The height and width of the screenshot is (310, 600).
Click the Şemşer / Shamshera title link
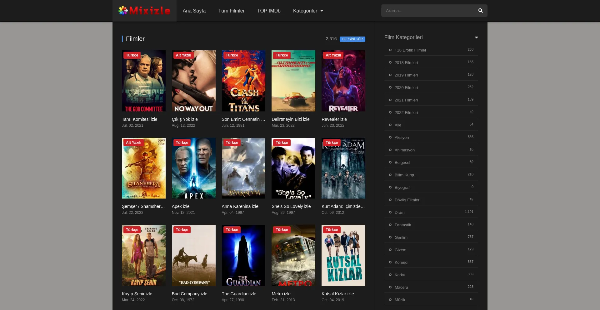coord(143,206)
